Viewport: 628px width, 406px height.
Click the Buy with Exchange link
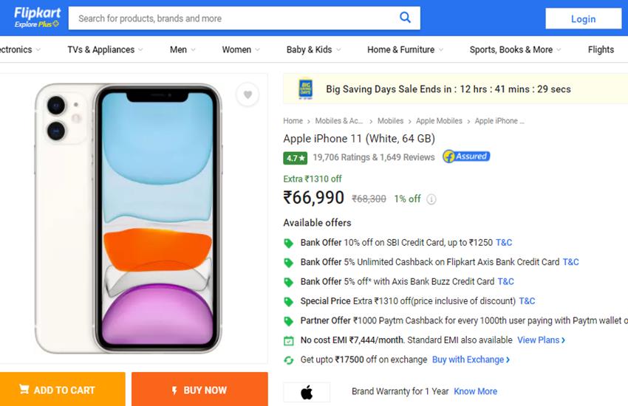tap(471, 359)
